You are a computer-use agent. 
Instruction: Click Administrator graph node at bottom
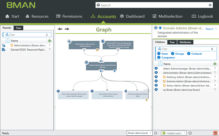(x=107, y=95)
